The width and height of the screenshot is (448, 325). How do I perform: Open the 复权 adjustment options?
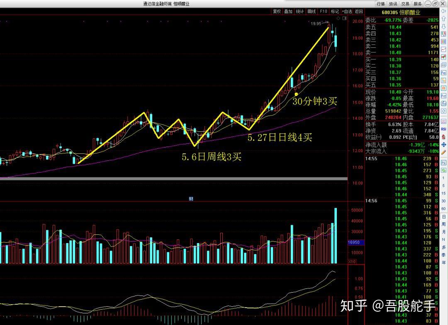point(277,12)
